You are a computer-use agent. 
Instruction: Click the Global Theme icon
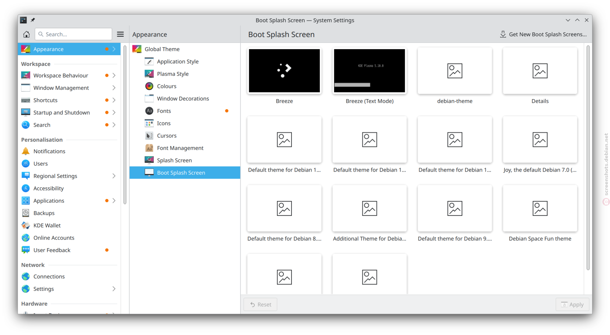[x=137, y=49]
